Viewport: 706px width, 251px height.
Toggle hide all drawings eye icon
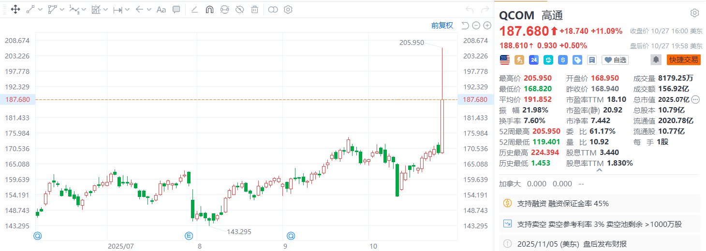click(x=239, y=9)
